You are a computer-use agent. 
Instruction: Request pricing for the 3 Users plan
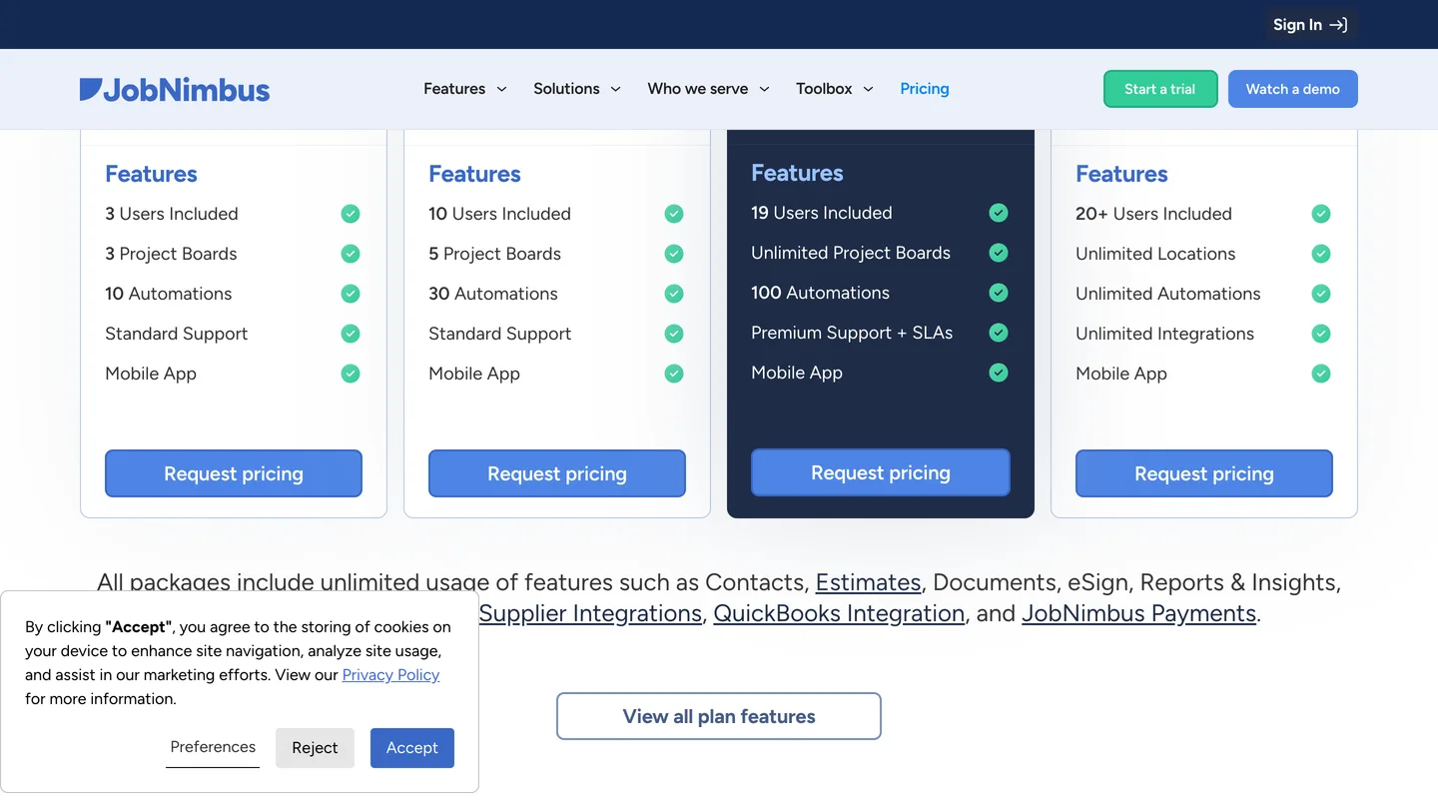pos(234,473)
